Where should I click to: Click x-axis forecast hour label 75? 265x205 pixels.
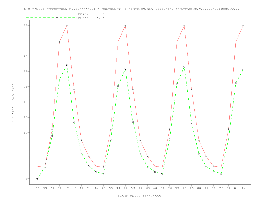tap(221, 188)
